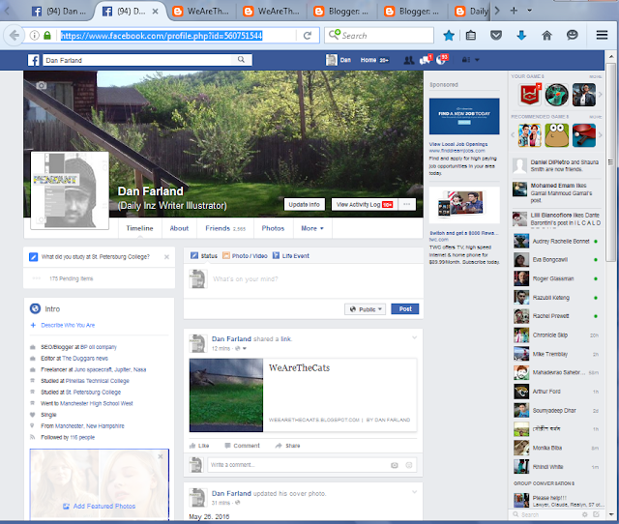Viewport: 619px width, 524px height.
Task: Click the View Activity Log button
Action: pos(365,204)
